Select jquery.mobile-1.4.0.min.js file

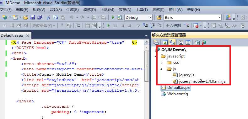click(202, 81)
